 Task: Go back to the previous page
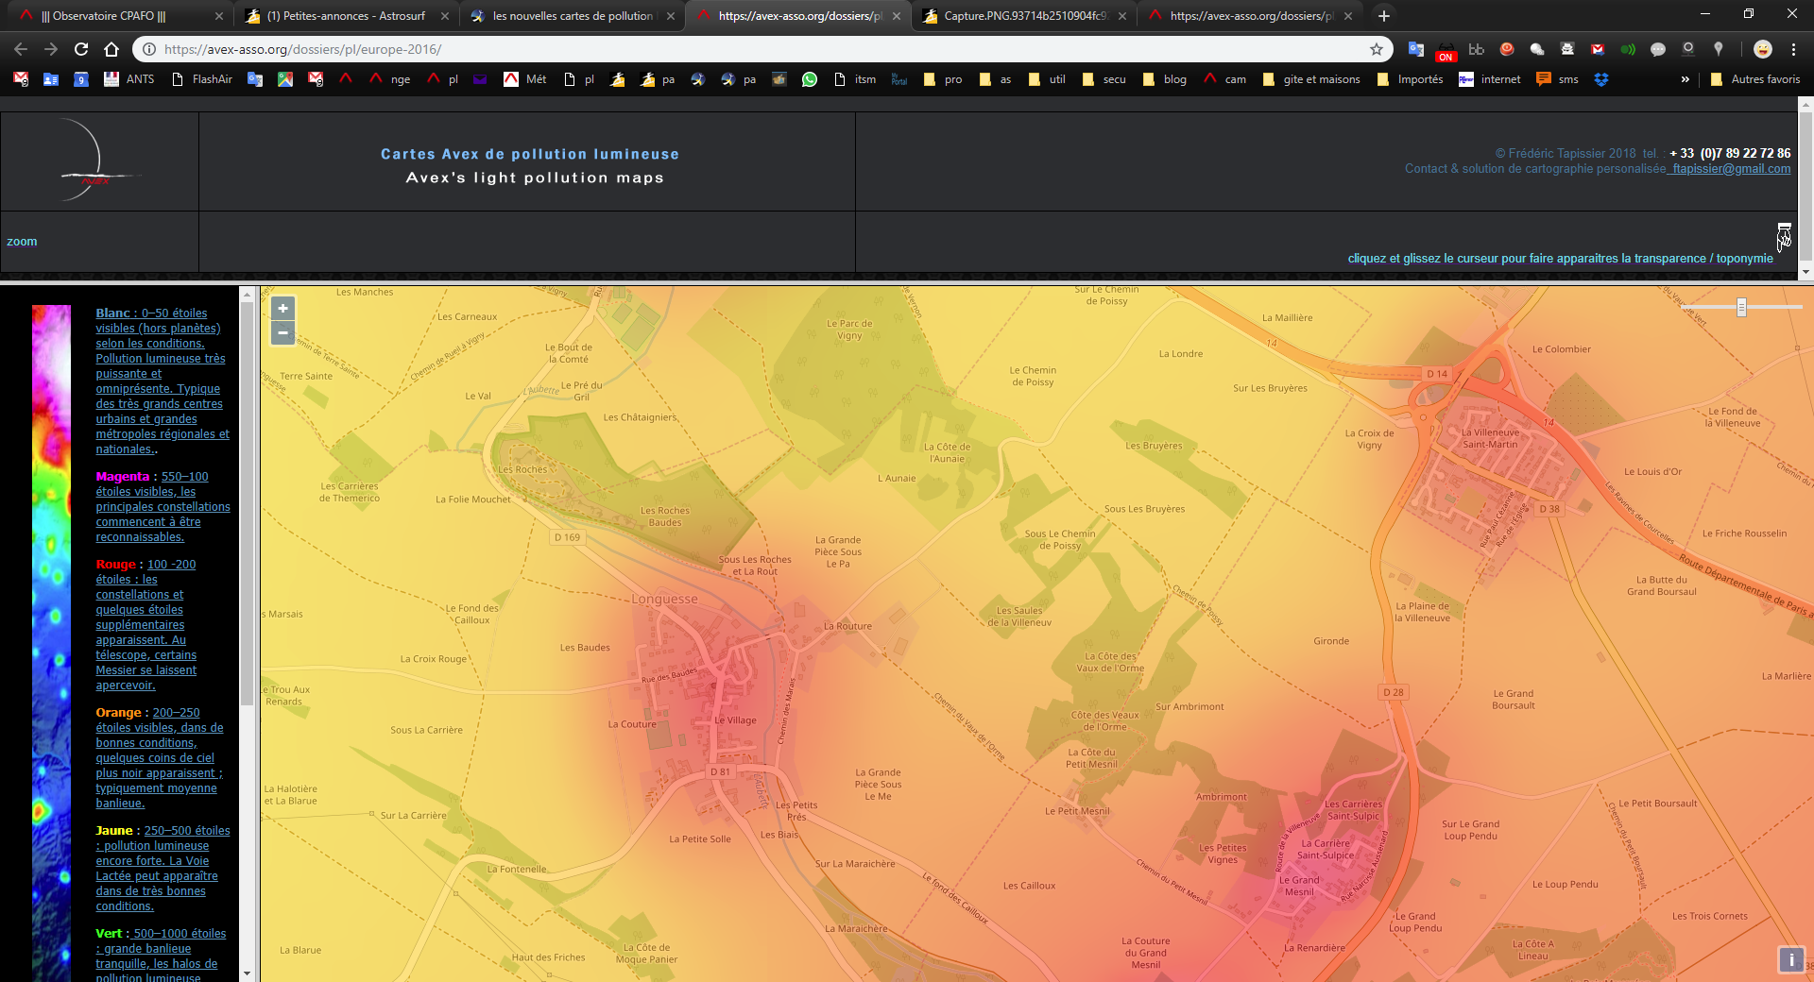point(21,49)
